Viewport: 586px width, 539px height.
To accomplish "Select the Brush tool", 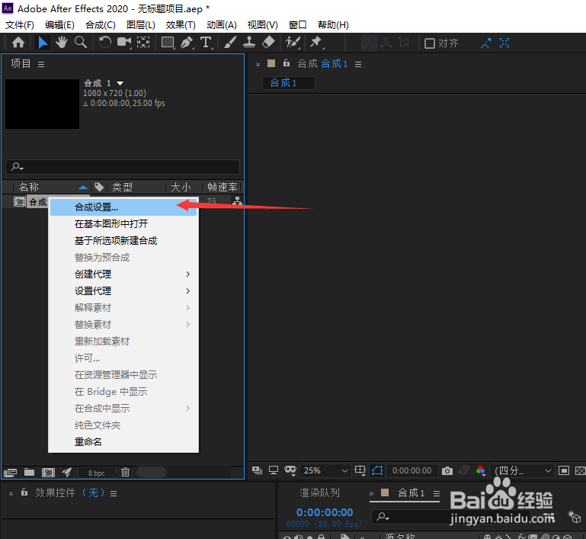I will (230, 43).
